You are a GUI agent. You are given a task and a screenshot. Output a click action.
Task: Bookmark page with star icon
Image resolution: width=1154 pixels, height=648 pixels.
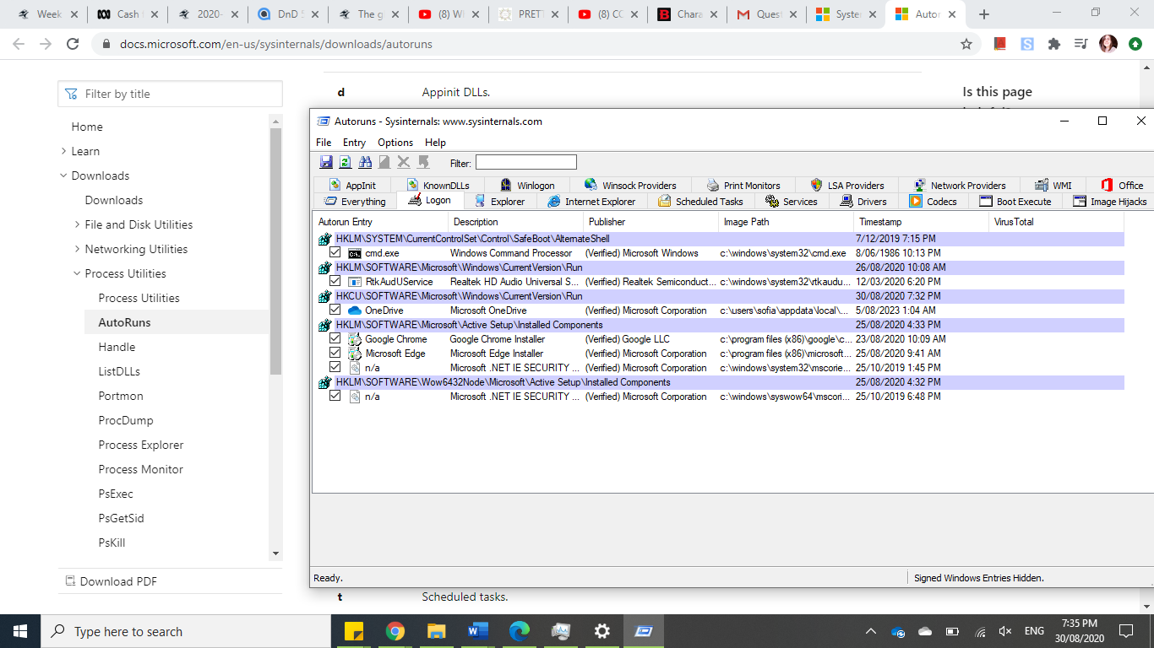[x=966, y=44]
